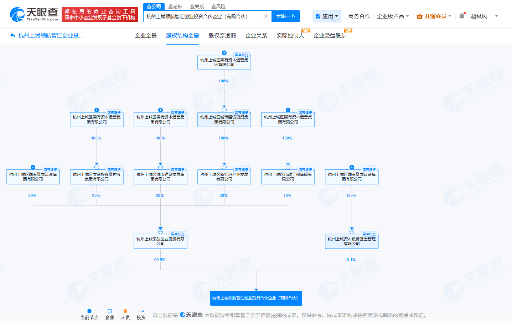Expand the 杭州上城区市政工程集团 node
Screen dimensions: 512x321
click(288, 167)
